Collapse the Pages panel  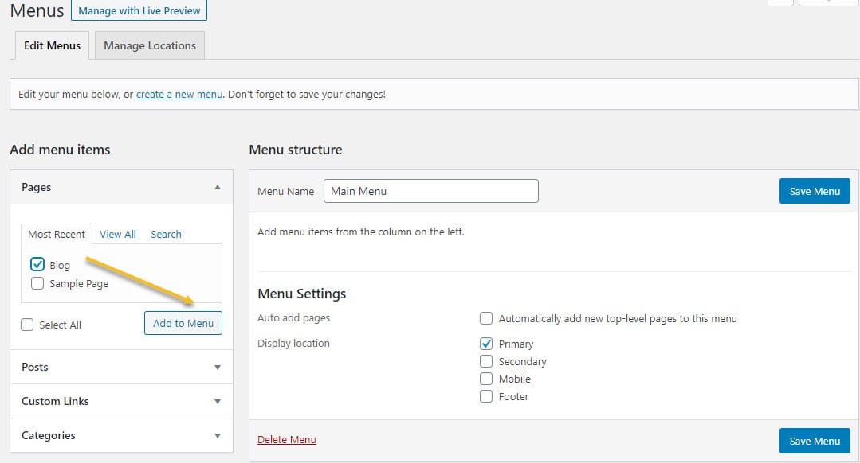216,187
